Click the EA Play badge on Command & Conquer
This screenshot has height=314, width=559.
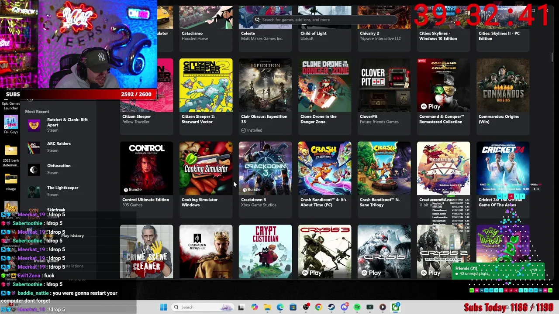(431, 106)
